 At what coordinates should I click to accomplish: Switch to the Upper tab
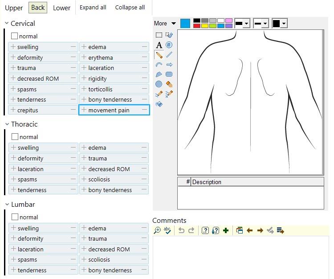[14, 8]
